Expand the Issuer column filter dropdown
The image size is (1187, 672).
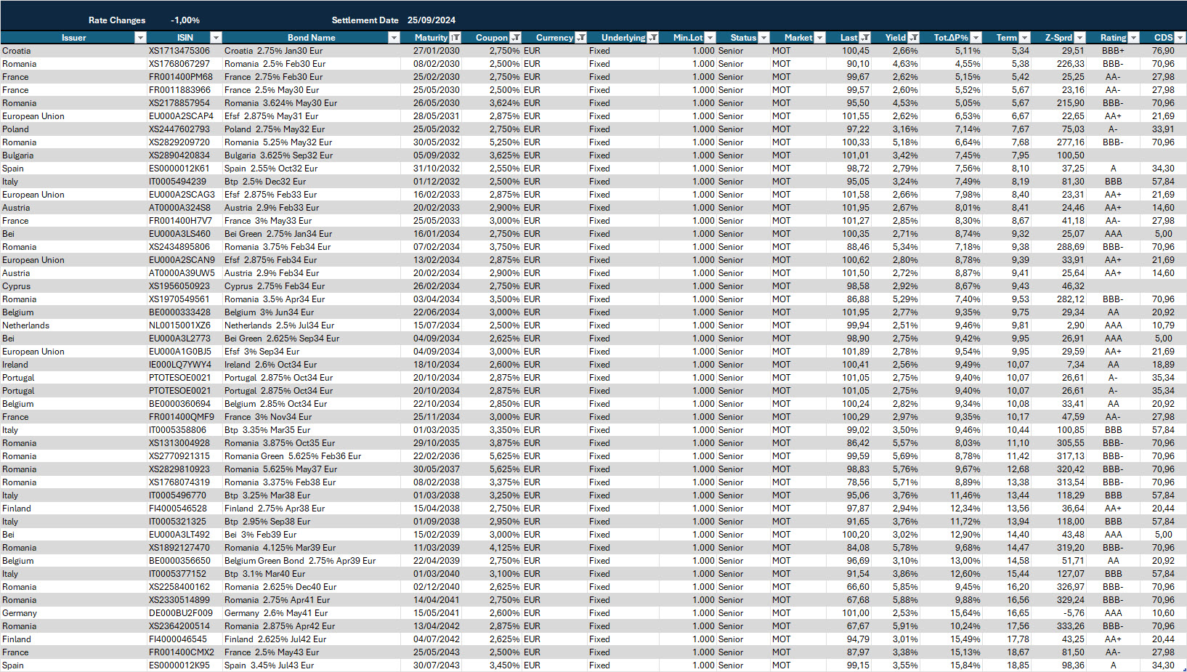[140, 38]
